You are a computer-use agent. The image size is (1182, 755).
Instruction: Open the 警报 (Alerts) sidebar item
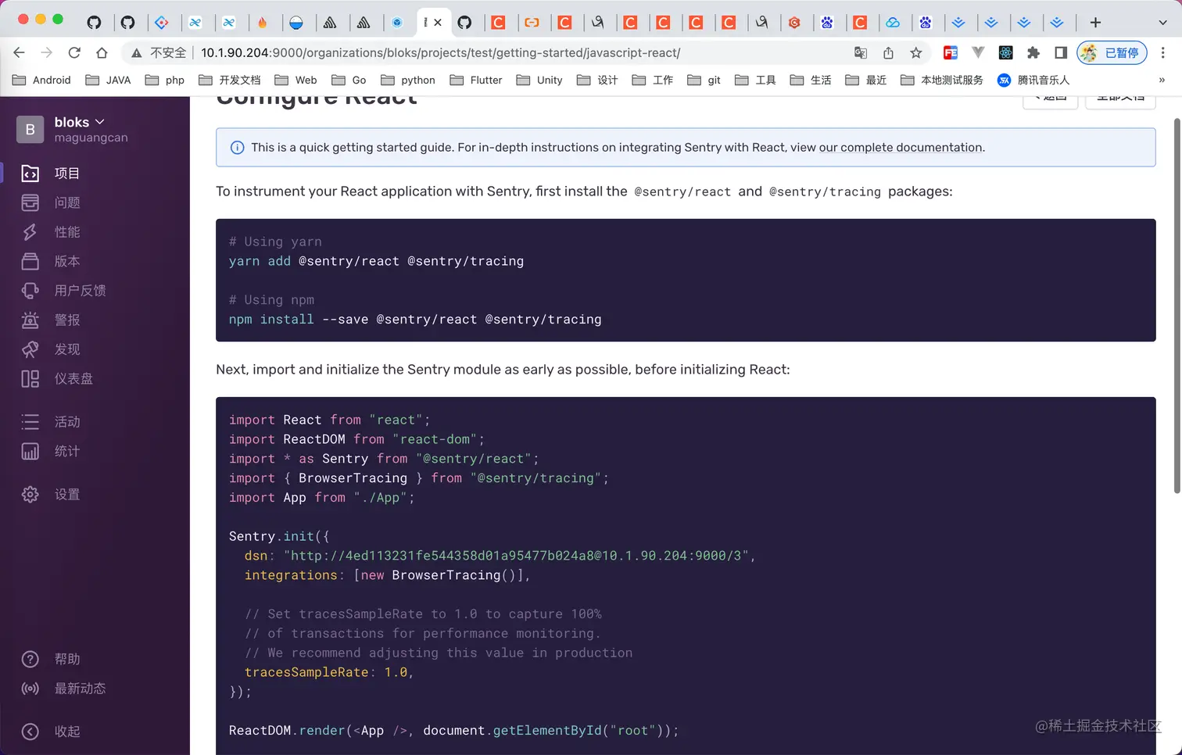coord(52,320)
